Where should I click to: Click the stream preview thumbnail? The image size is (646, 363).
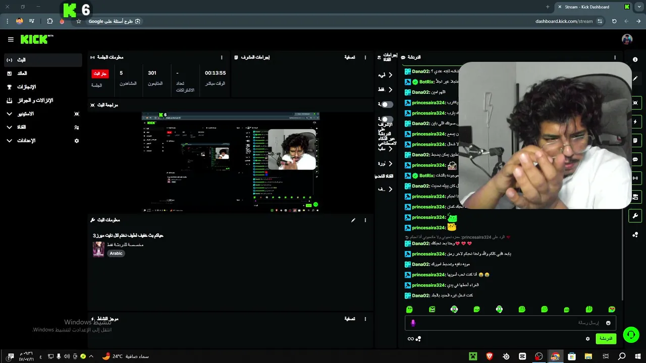pyautogui.click(x=231, y=162)
